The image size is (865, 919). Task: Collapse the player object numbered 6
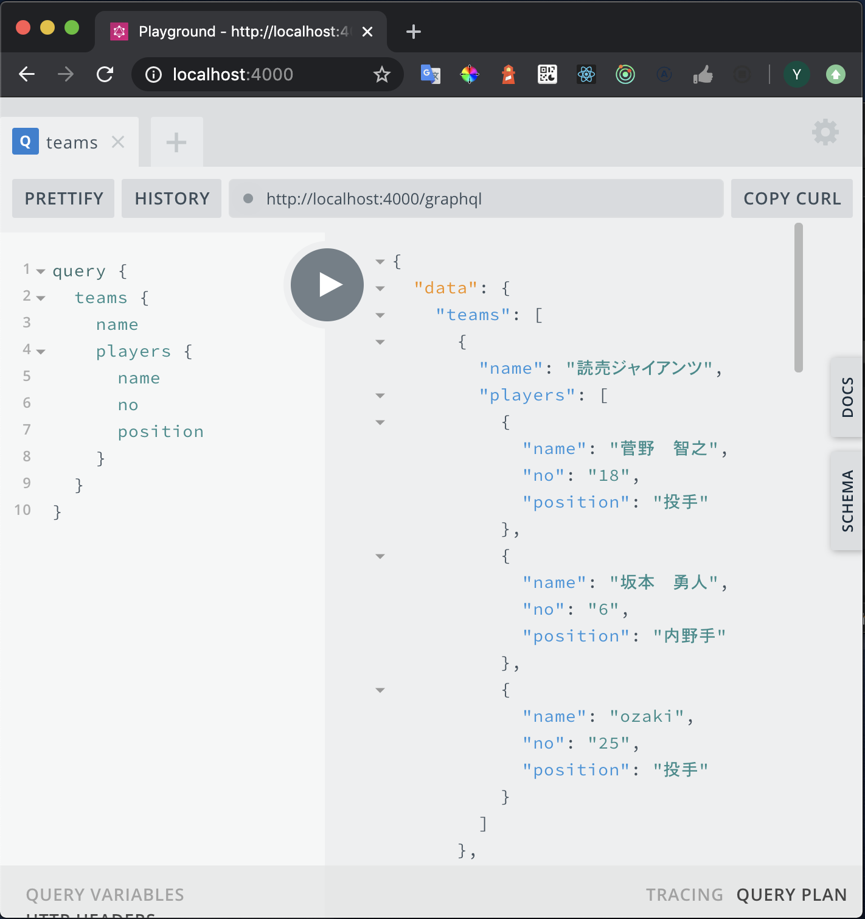tap(380, 556)
